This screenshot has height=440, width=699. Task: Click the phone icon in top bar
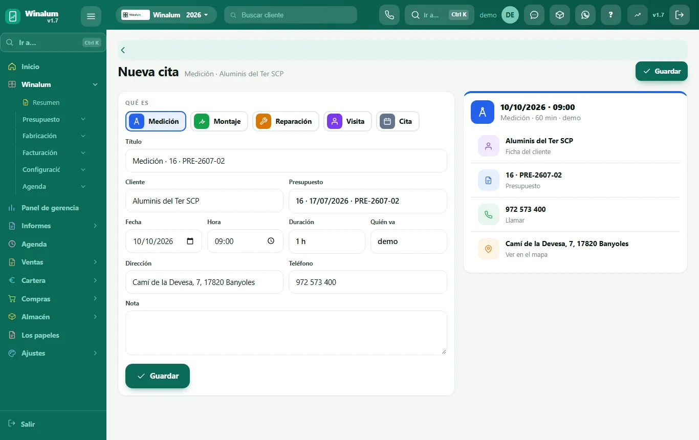pyautogui.click(x=389, y=15)
